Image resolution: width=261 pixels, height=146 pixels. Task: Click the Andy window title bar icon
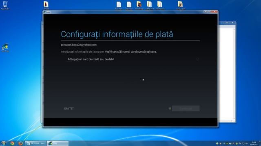click(44, 12)
